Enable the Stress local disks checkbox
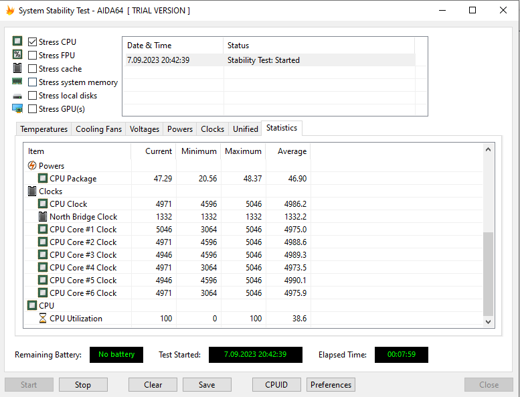520x397 pixels. (32, 96)
